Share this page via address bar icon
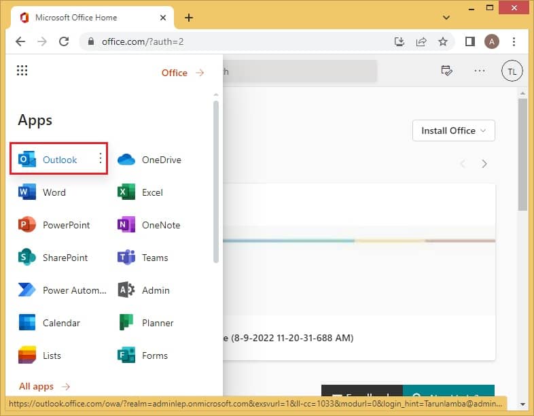This screenshot has height=416, width=534. (x=421, y=41)
